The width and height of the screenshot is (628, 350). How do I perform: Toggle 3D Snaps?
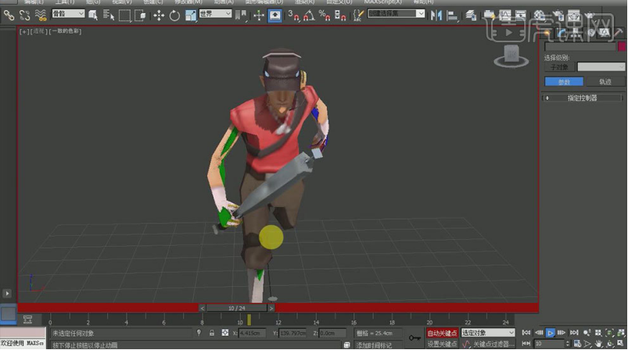pos(293,16)
